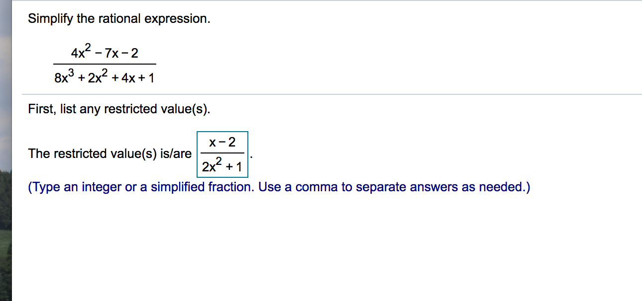Screen dimensions: 642x301
Task: Select the denominator 8x³ + 2x² + 4x + 1
Action: pyautogui.click(x=104, y=77)
